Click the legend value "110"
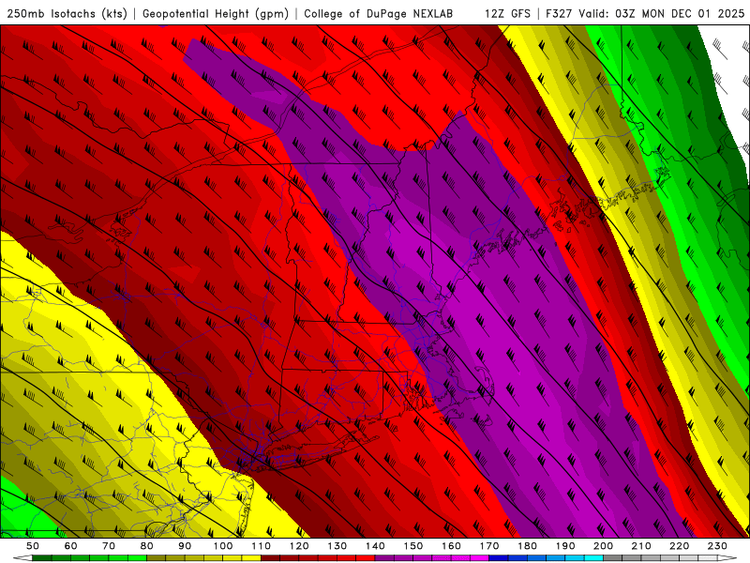750x563 pixels. click(262, 546)
